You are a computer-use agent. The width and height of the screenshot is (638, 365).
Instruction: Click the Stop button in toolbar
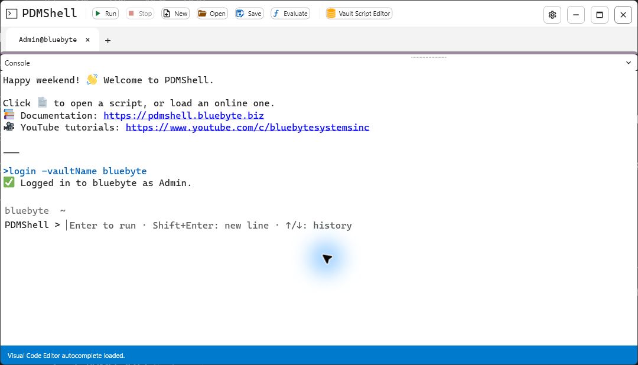click(140, 14)
